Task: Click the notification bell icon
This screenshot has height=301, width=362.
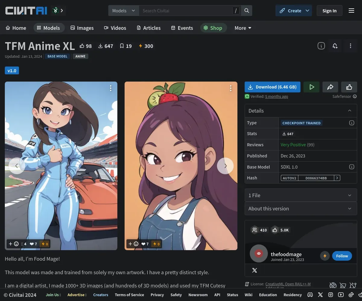Action: coord(335,46)
